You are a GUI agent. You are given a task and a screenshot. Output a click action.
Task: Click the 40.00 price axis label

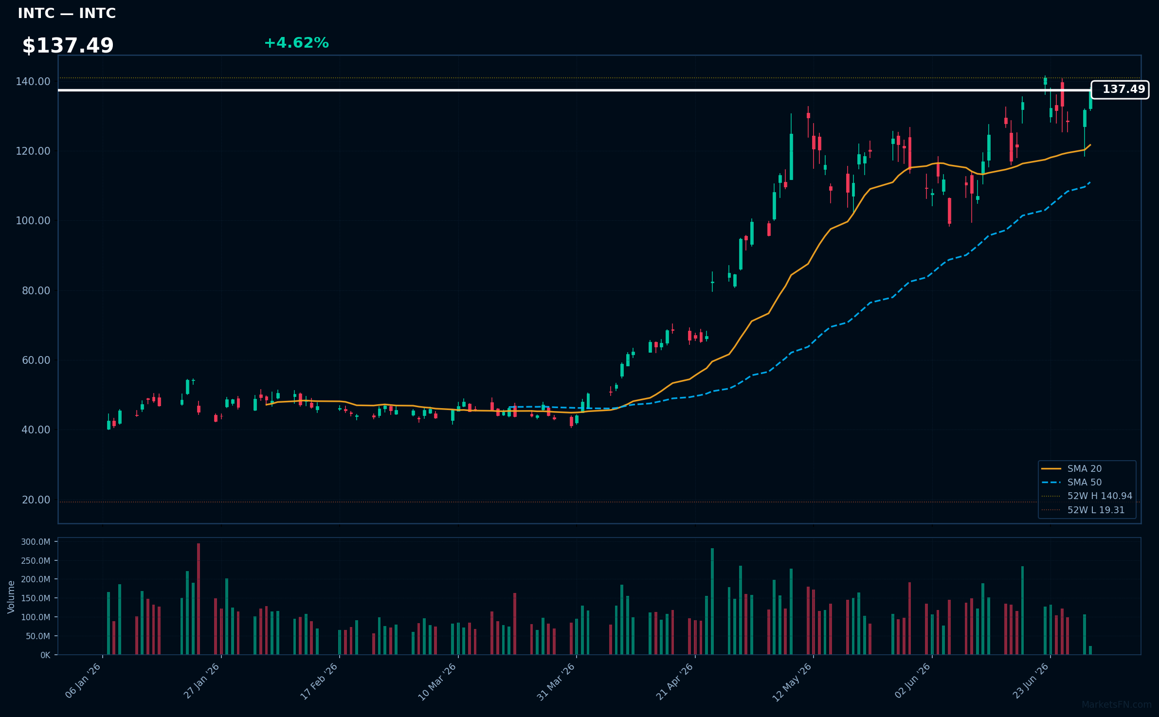point(36,430)
